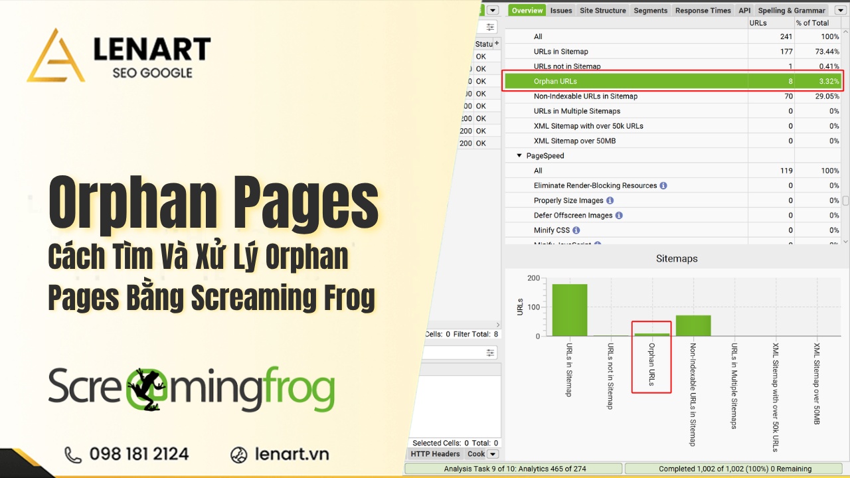Select the Segments tab

650,10
